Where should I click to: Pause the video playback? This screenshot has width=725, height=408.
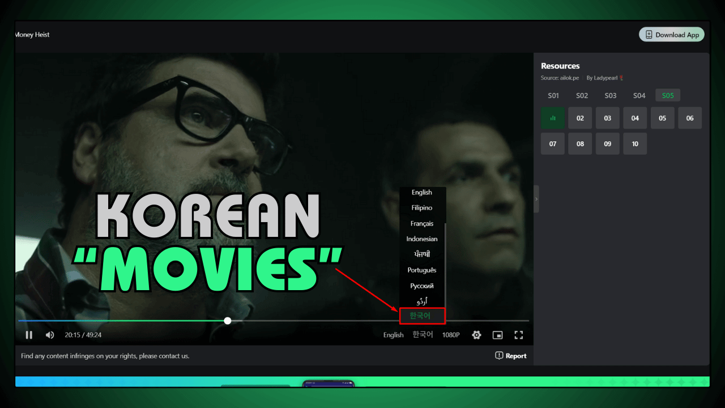[x=29, y=334]
